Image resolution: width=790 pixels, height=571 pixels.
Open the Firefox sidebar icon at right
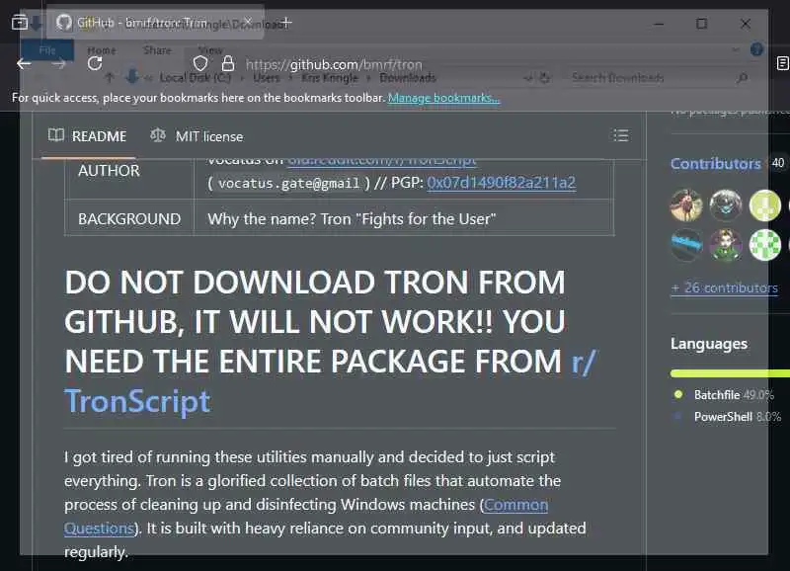click(782, 63)
